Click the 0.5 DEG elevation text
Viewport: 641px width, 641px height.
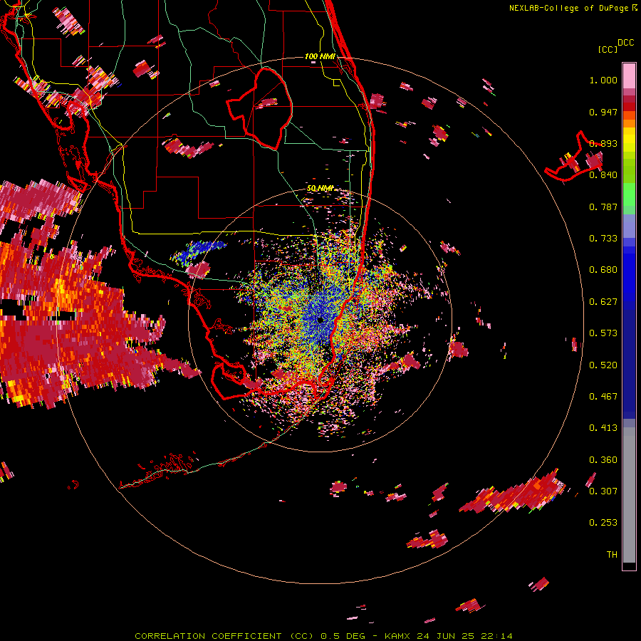tap(342, 636)
